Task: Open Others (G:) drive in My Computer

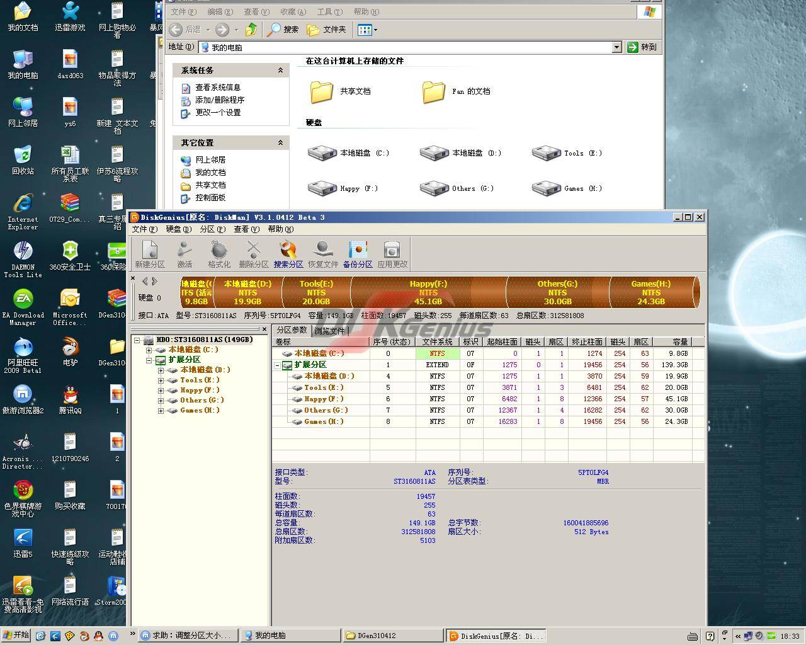Action: pyautogui.click(x=457, y=188)
